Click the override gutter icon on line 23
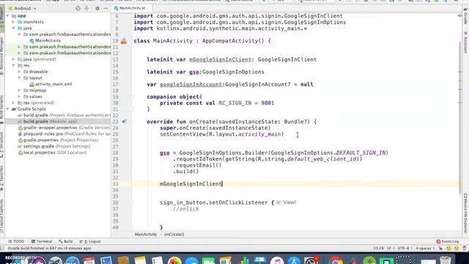Viewport: 469px width, 264px height. click(x=124, y=122)
